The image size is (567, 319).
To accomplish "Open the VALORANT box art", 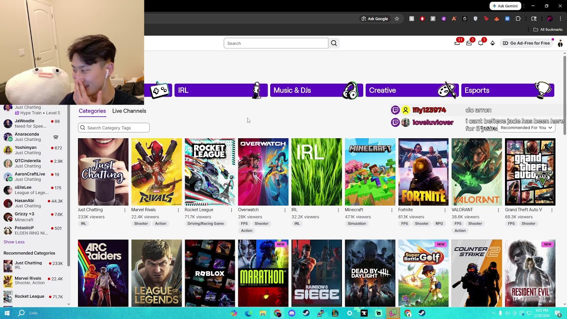I will tap(477, 172).
